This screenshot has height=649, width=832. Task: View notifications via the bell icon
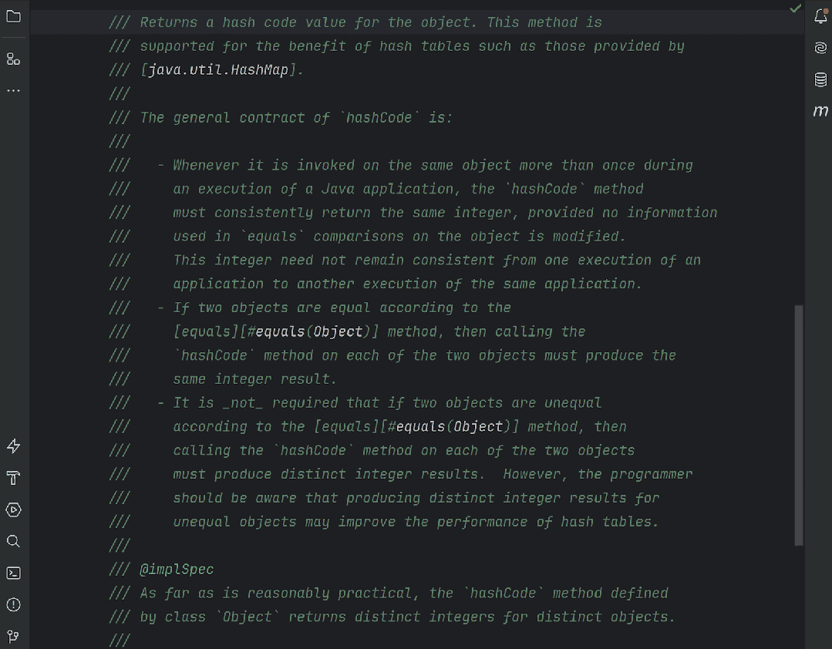tap(820, 15)
